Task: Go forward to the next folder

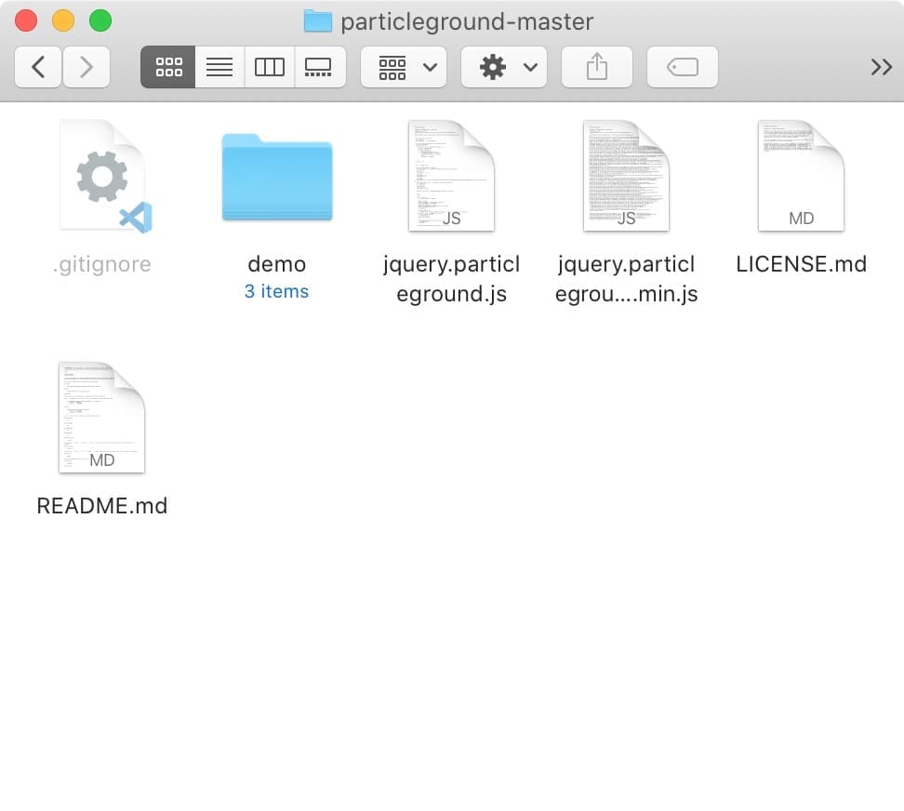Action: 86,68
